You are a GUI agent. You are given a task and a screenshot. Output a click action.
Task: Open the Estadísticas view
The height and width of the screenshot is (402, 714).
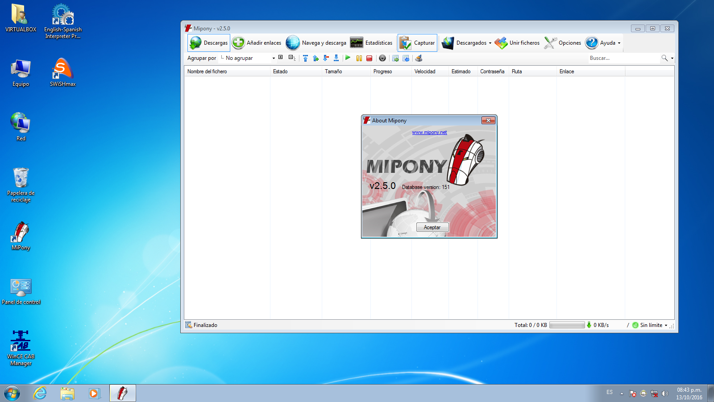(371, 43)
